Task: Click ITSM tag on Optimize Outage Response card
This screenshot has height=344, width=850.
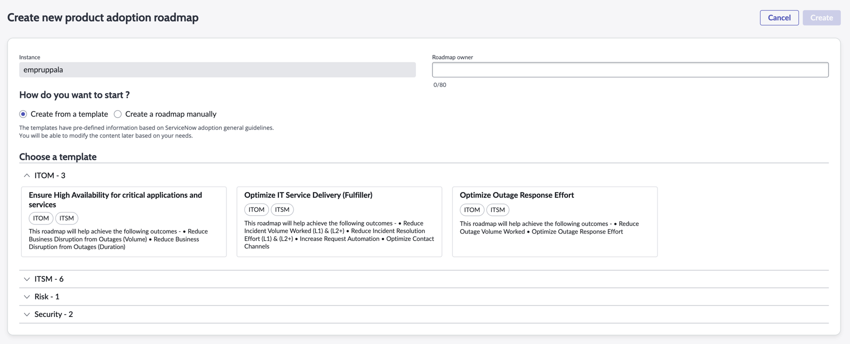Action: 497,210
